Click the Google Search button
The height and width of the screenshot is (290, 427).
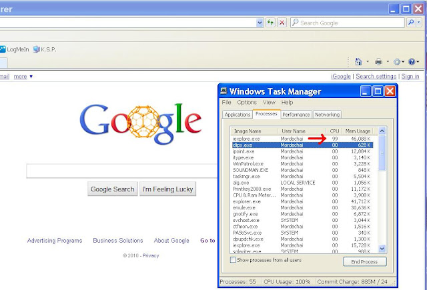click(x=113, y=189)
